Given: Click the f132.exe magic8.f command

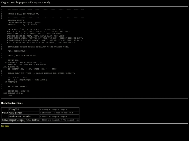Looking at the screenshot, I should click(59, 120).
